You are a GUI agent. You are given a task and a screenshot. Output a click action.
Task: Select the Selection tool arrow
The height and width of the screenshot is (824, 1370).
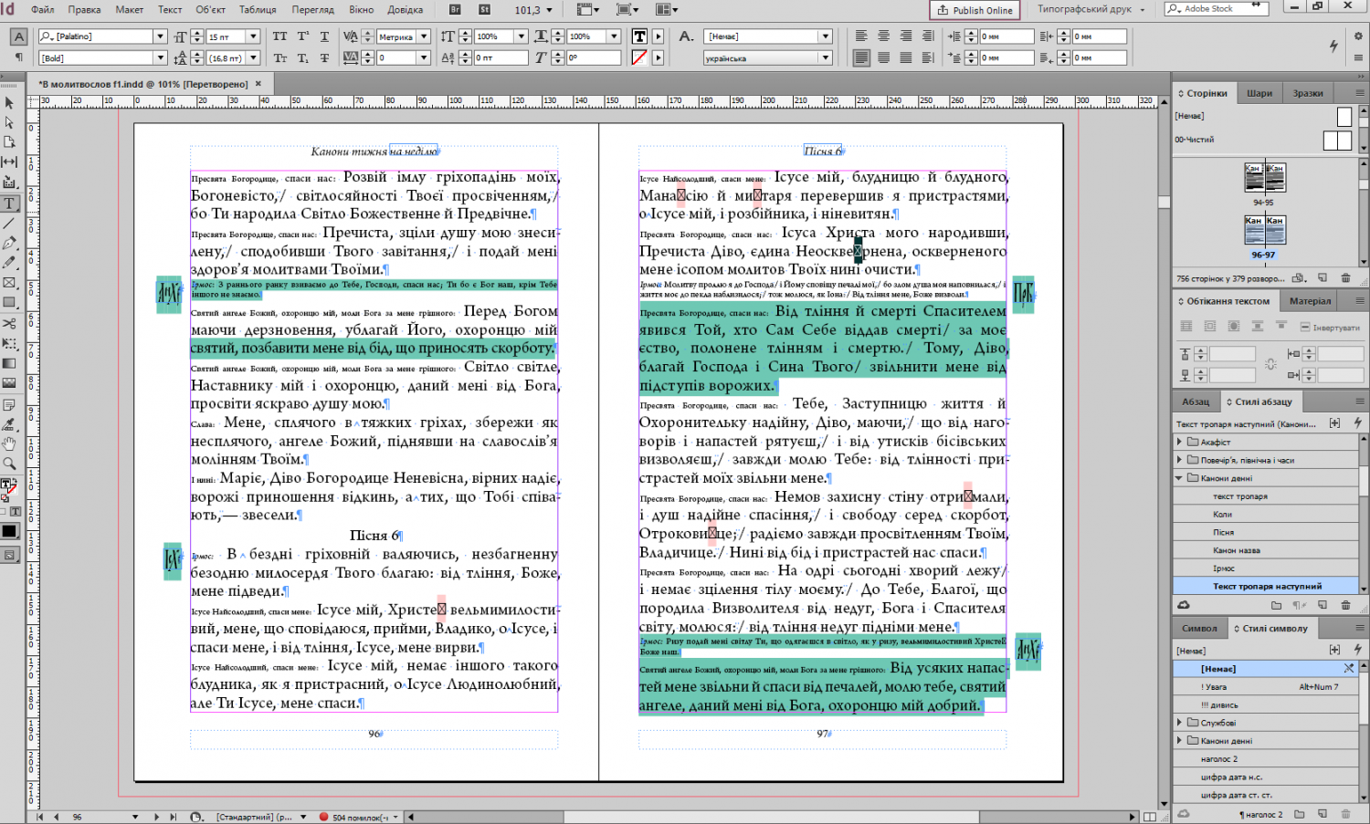point(10,103)
